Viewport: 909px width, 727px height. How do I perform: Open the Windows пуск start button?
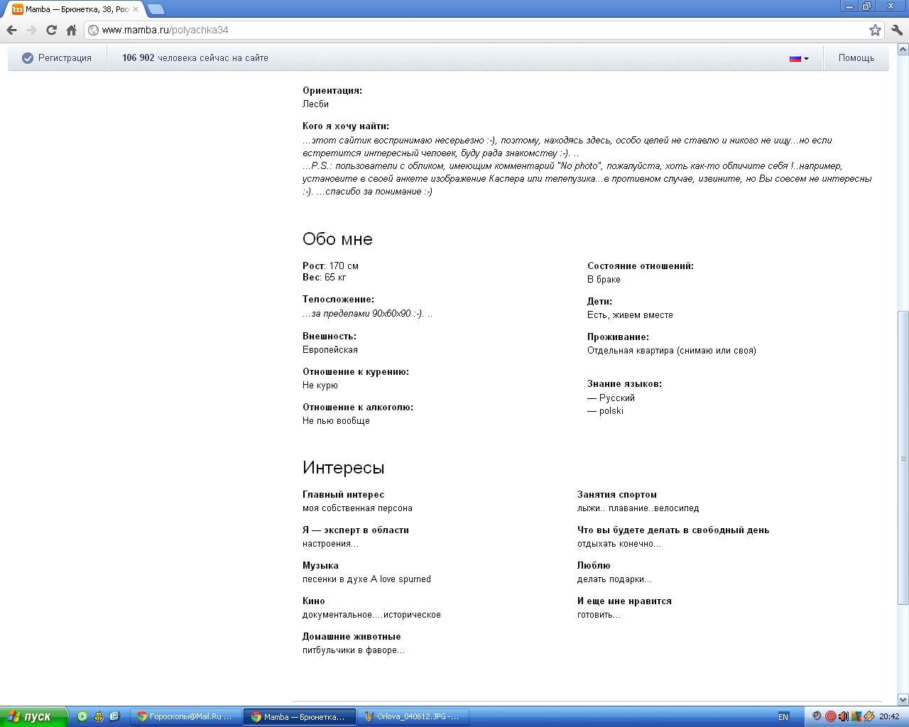coord(34,716)
